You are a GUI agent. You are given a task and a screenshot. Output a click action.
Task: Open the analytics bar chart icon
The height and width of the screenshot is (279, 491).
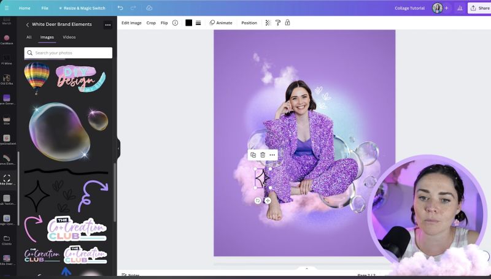click(x=460, y=8)
